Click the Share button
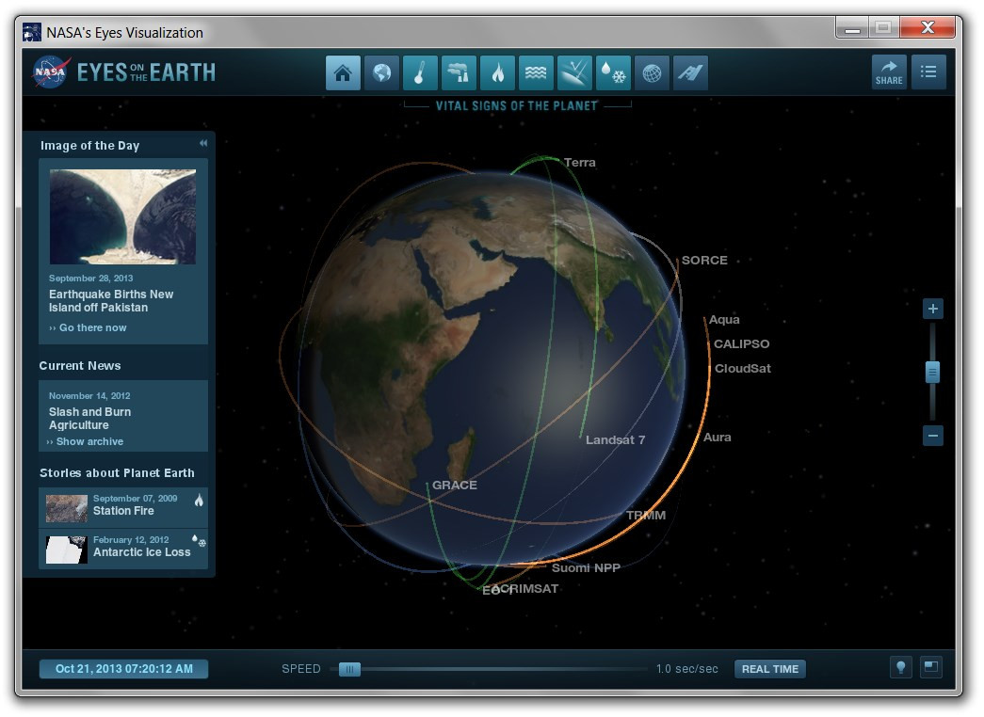Viewport: 984px width, 717px height. 889,72
